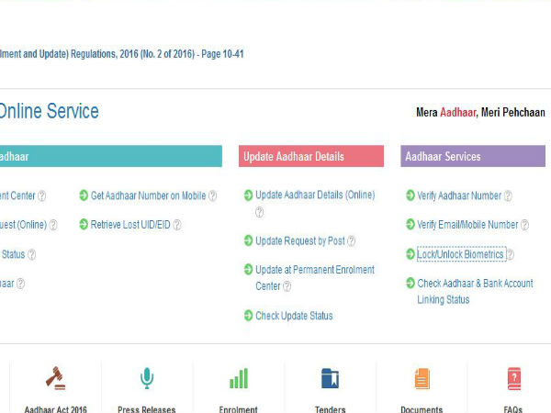Click help icon next to Retrieve Lost UID/EID
This screenshot has height=413, width=551.
click(177, 225)
